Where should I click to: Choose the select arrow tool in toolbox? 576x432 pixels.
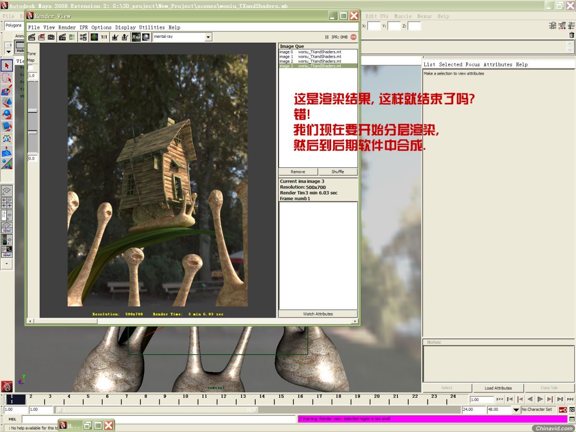tap(6, 65)
